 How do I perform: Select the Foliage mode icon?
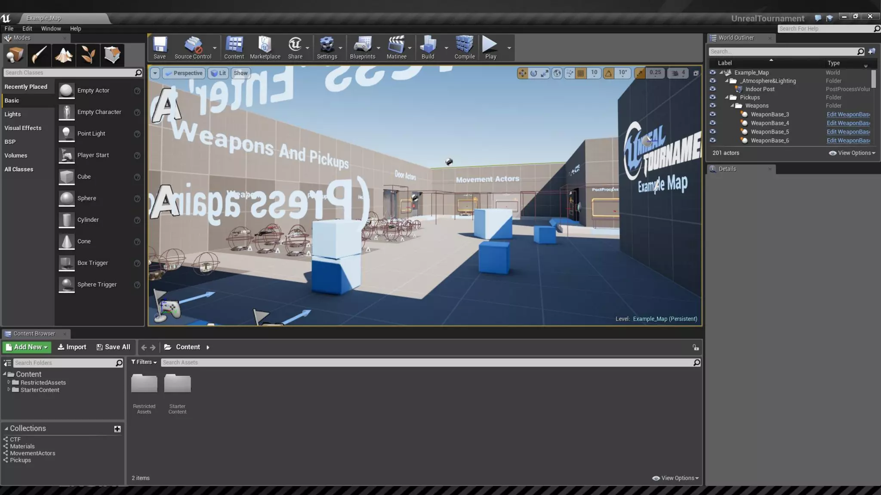(x=88, y=55)
